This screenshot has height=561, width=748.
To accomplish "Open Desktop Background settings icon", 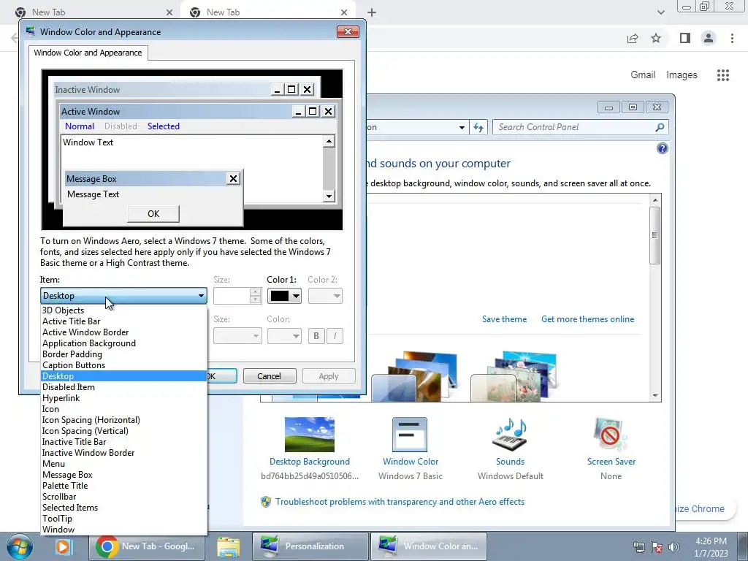I will pyautogui.click(x=310, y=435).
